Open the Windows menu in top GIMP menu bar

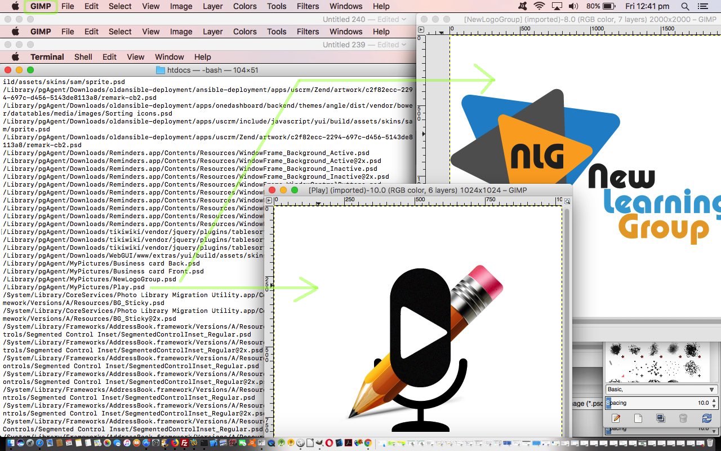tap(346, 6)
